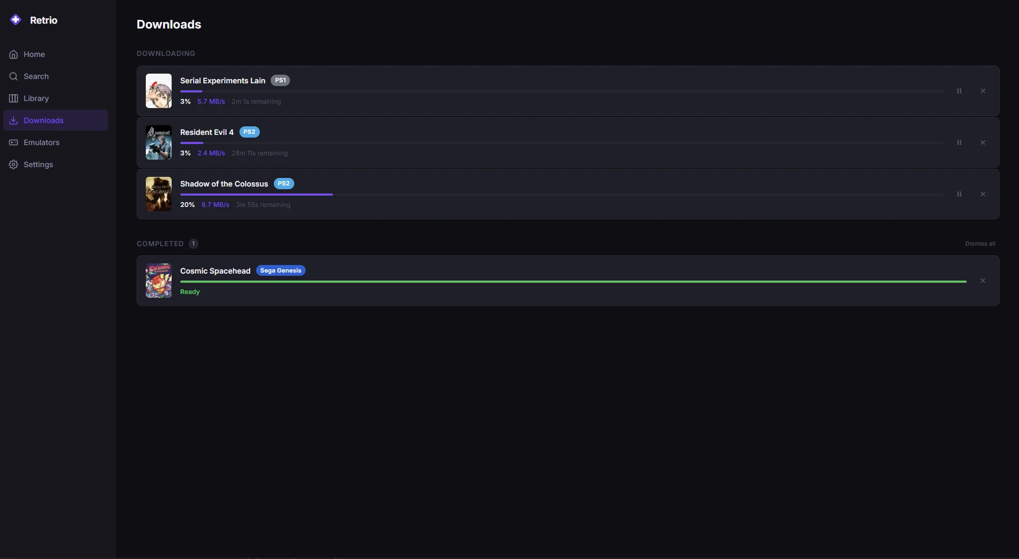Screen dimensions: 1019x559
Task: Click Shadow of the Colossus progress bar
Action: [256, 195]
